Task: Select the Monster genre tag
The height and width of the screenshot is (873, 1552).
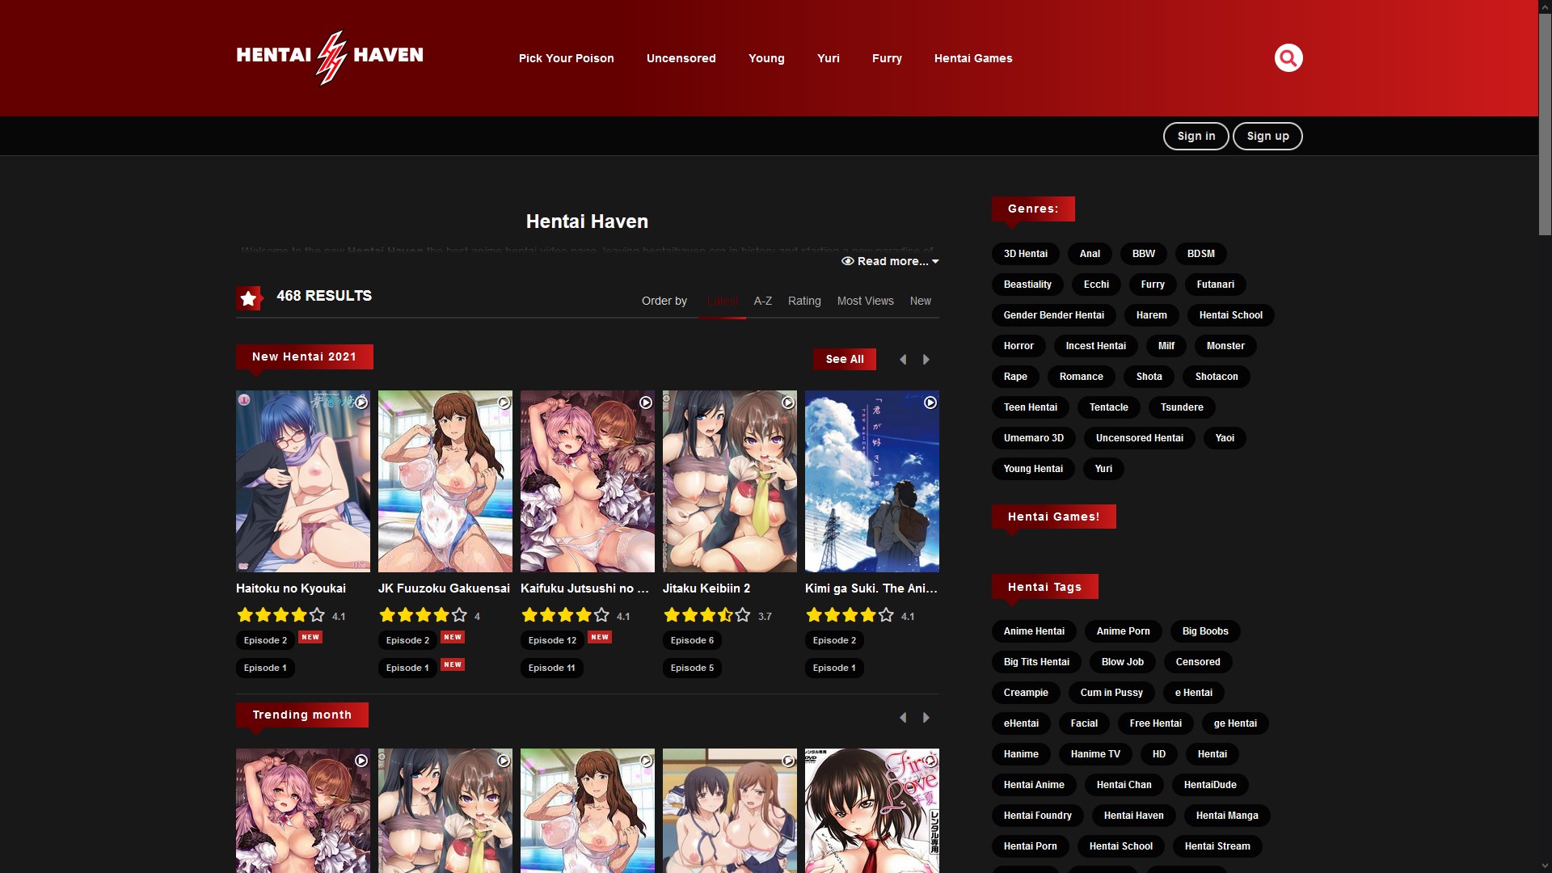Action: [x=1225, y=346]
